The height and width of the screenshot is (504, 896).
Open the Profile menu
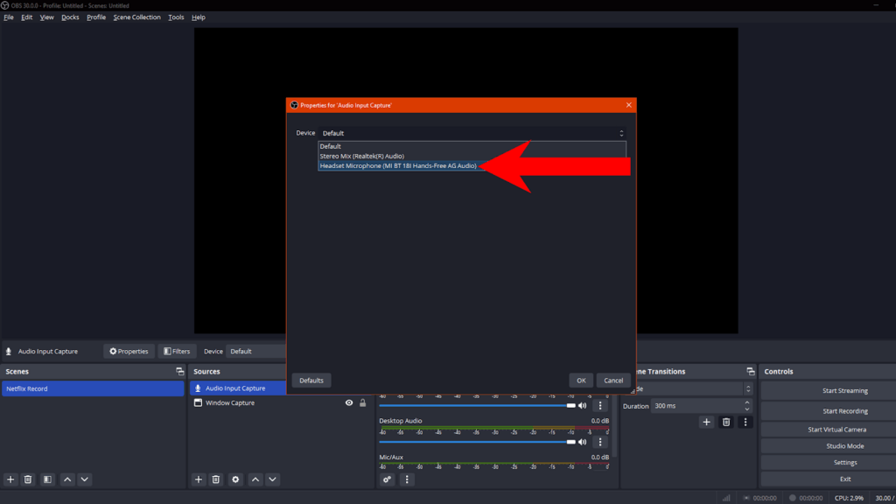96,17
